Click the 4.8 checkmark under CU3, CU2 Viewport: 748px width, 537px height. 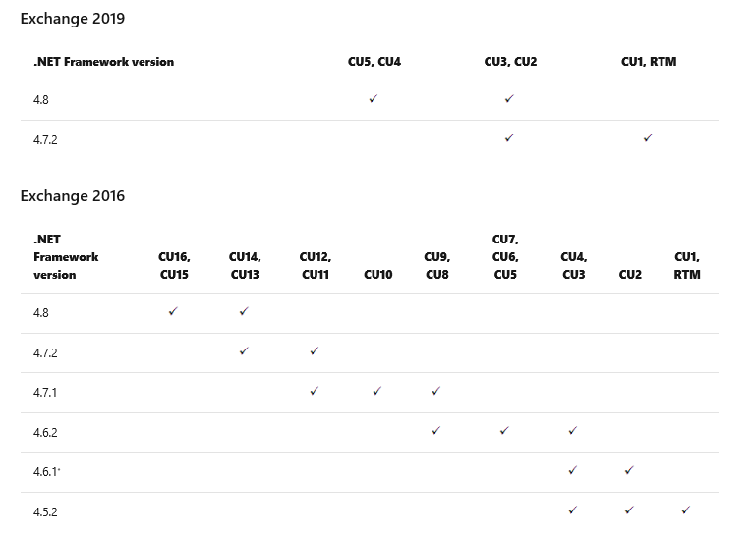[x=509, y=98]
